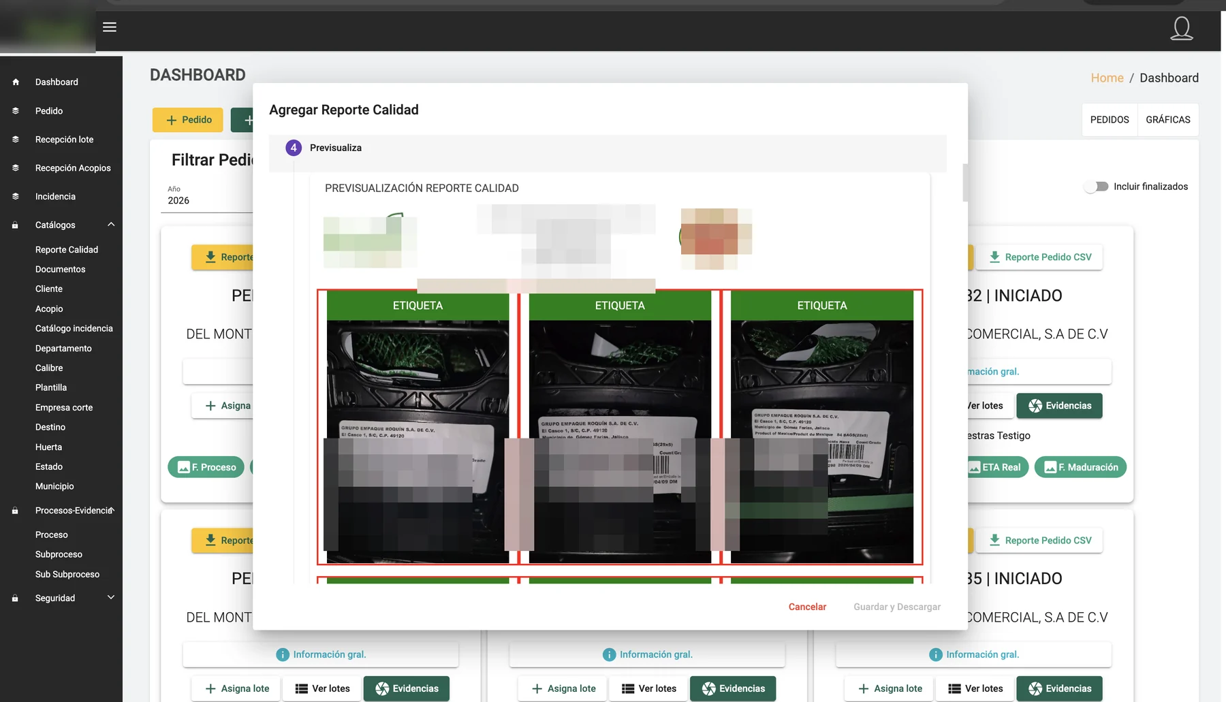Screen dimensions: 1226x702
Task: Click the bottom middle Evidencias button
Action: [732, 688]
